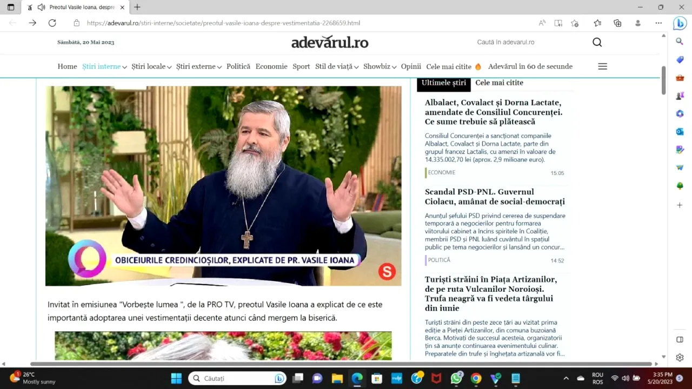
Task: Click the search magnifier icon on adevarul.ro
Action: 597,42
